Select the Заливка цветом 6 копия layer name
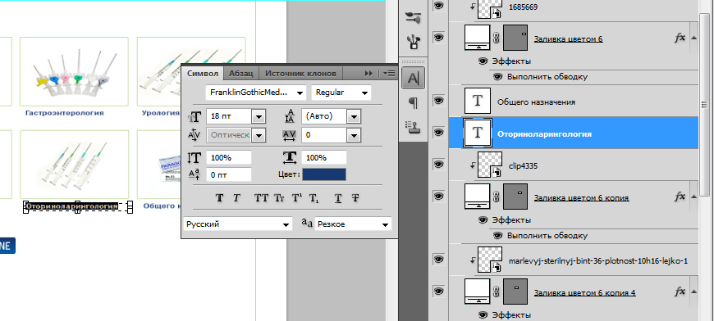 [582, 198]
